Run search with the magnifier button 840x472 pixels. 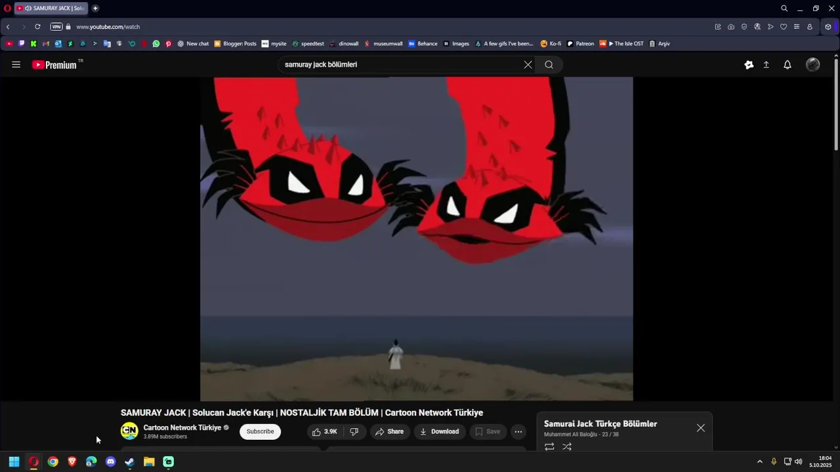tap(549, 64)
